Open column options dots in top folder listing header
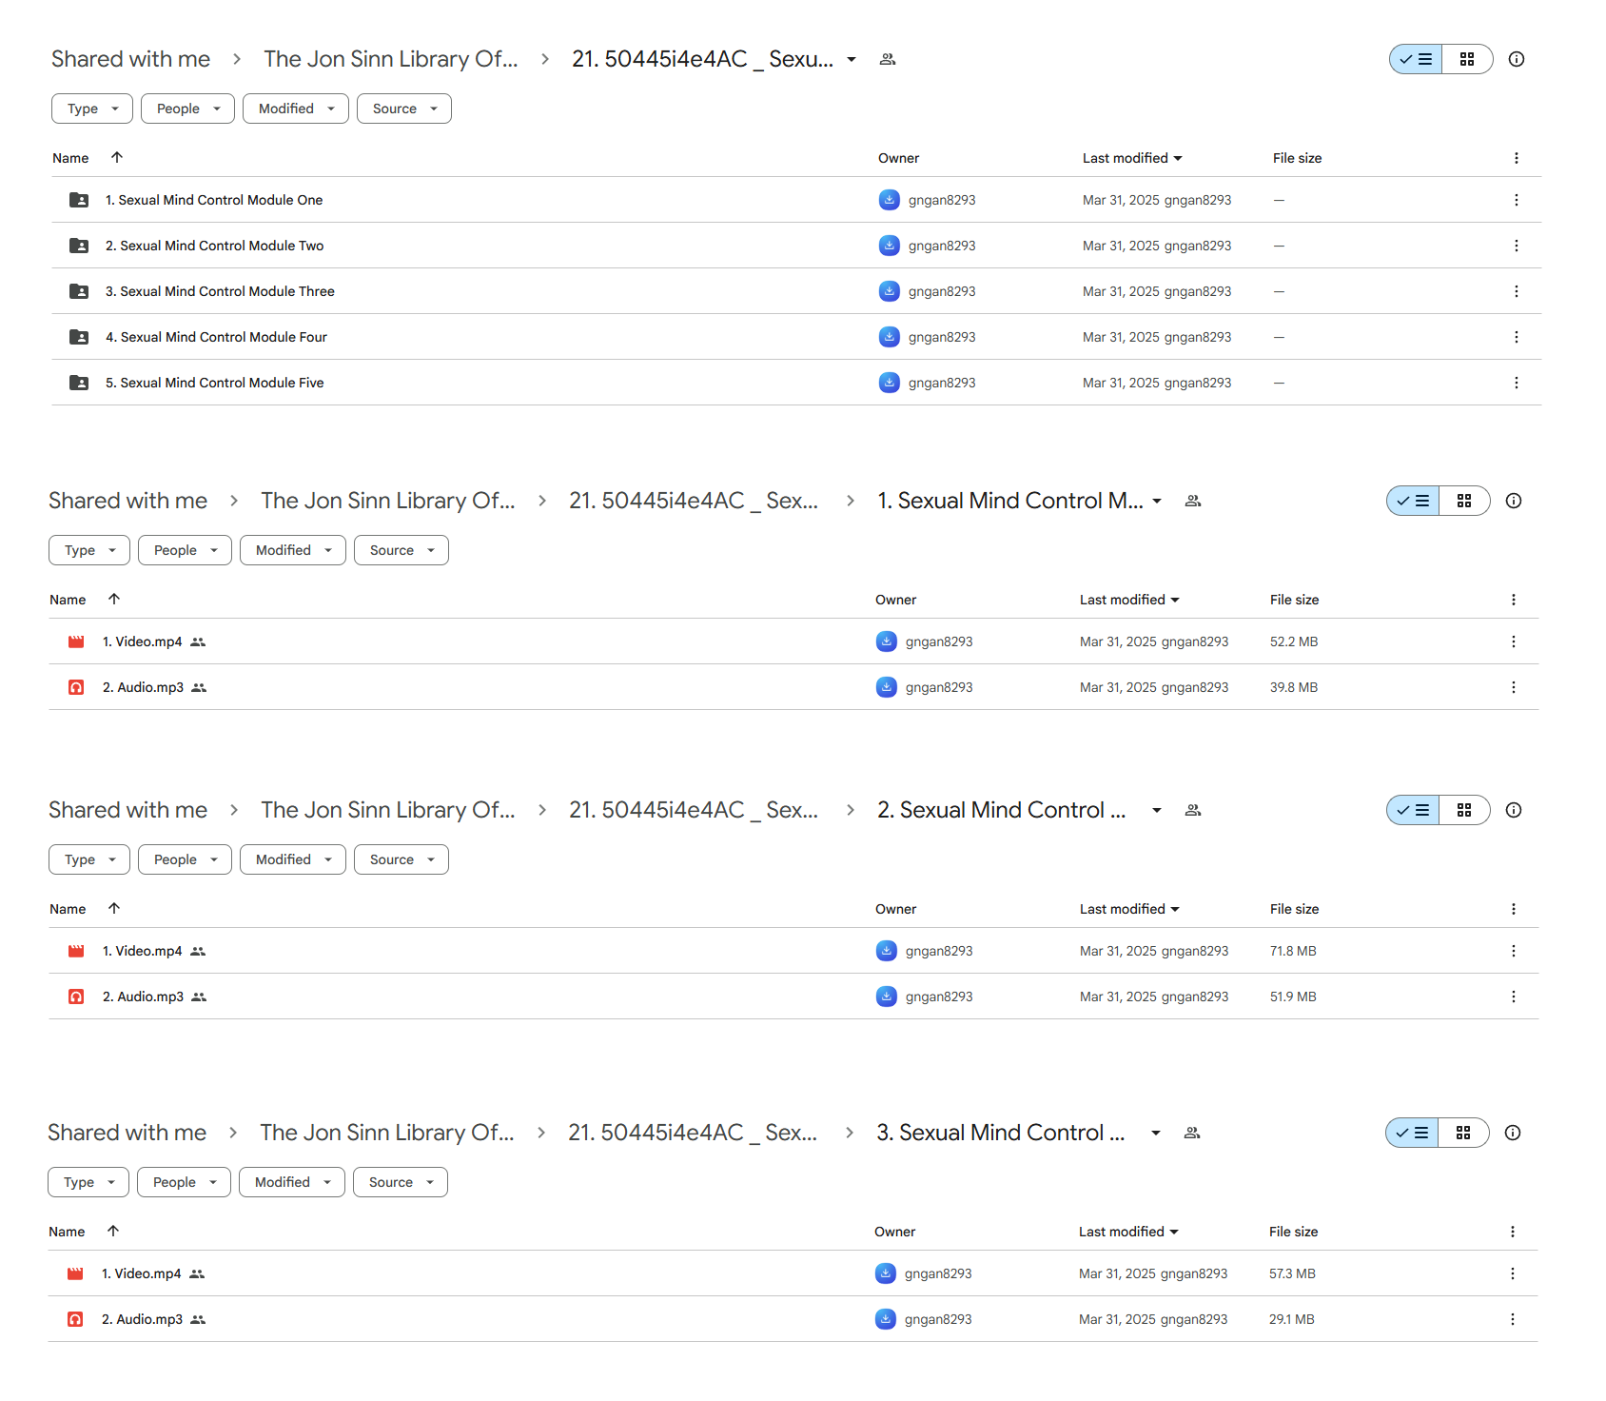Screen dimensions: 1606x1401 pyautogui.click(x=1516, y=158)
